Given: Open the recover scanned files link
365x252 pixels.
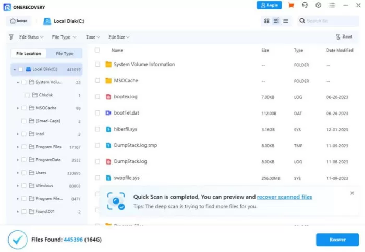Looking at the screenshot, I should point(285,197).
